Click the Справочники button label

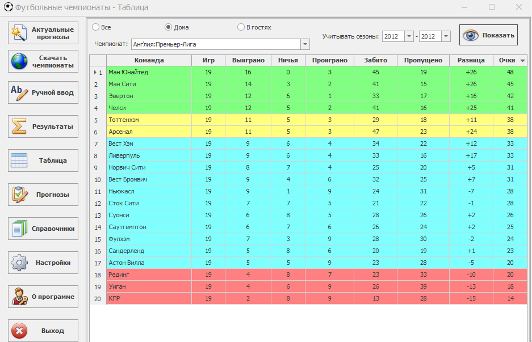pos(53,229)
